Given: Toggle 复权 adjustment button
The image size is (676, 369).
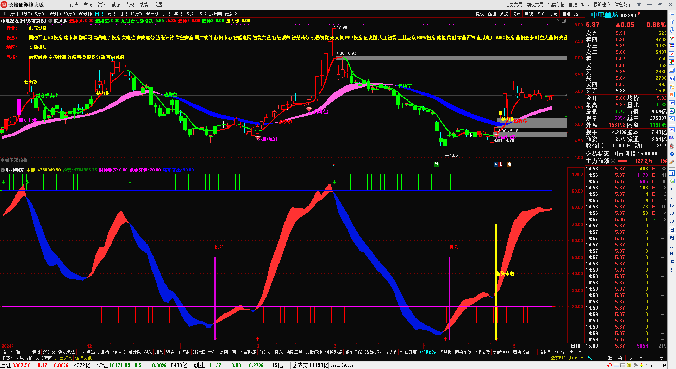Looking at the screenshot, I should [x=480, y=14].
